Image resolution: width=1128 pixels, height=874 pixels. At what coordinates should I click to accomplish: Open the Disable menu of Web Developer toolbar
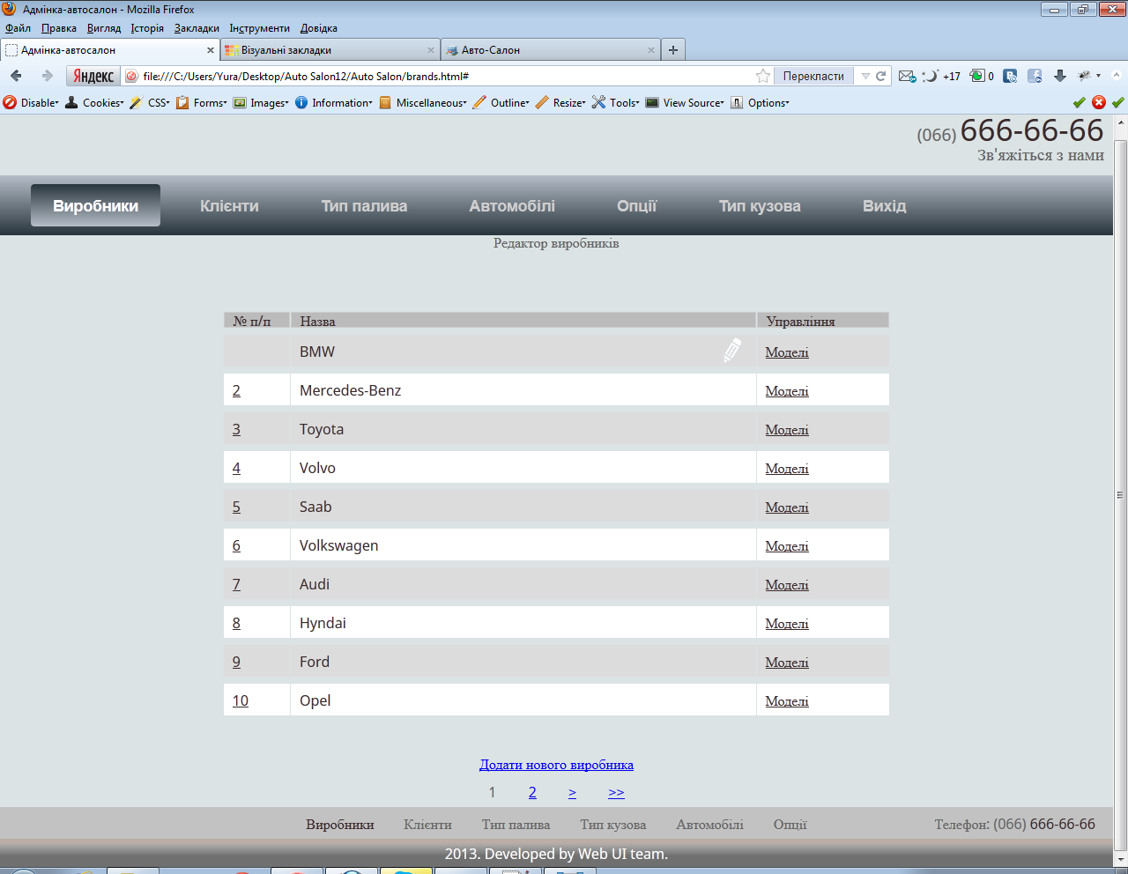click(31, 102)
